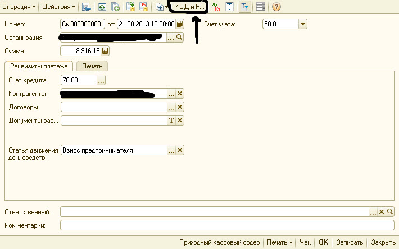
Task: Click the OK button
Action: (324, 242)
